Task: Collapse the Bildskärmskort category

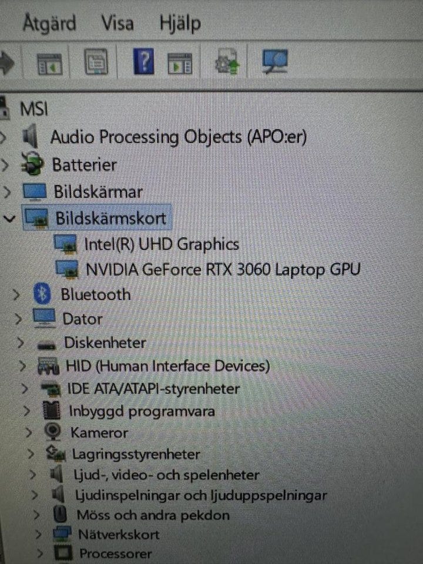Action: tap(9, 219)
